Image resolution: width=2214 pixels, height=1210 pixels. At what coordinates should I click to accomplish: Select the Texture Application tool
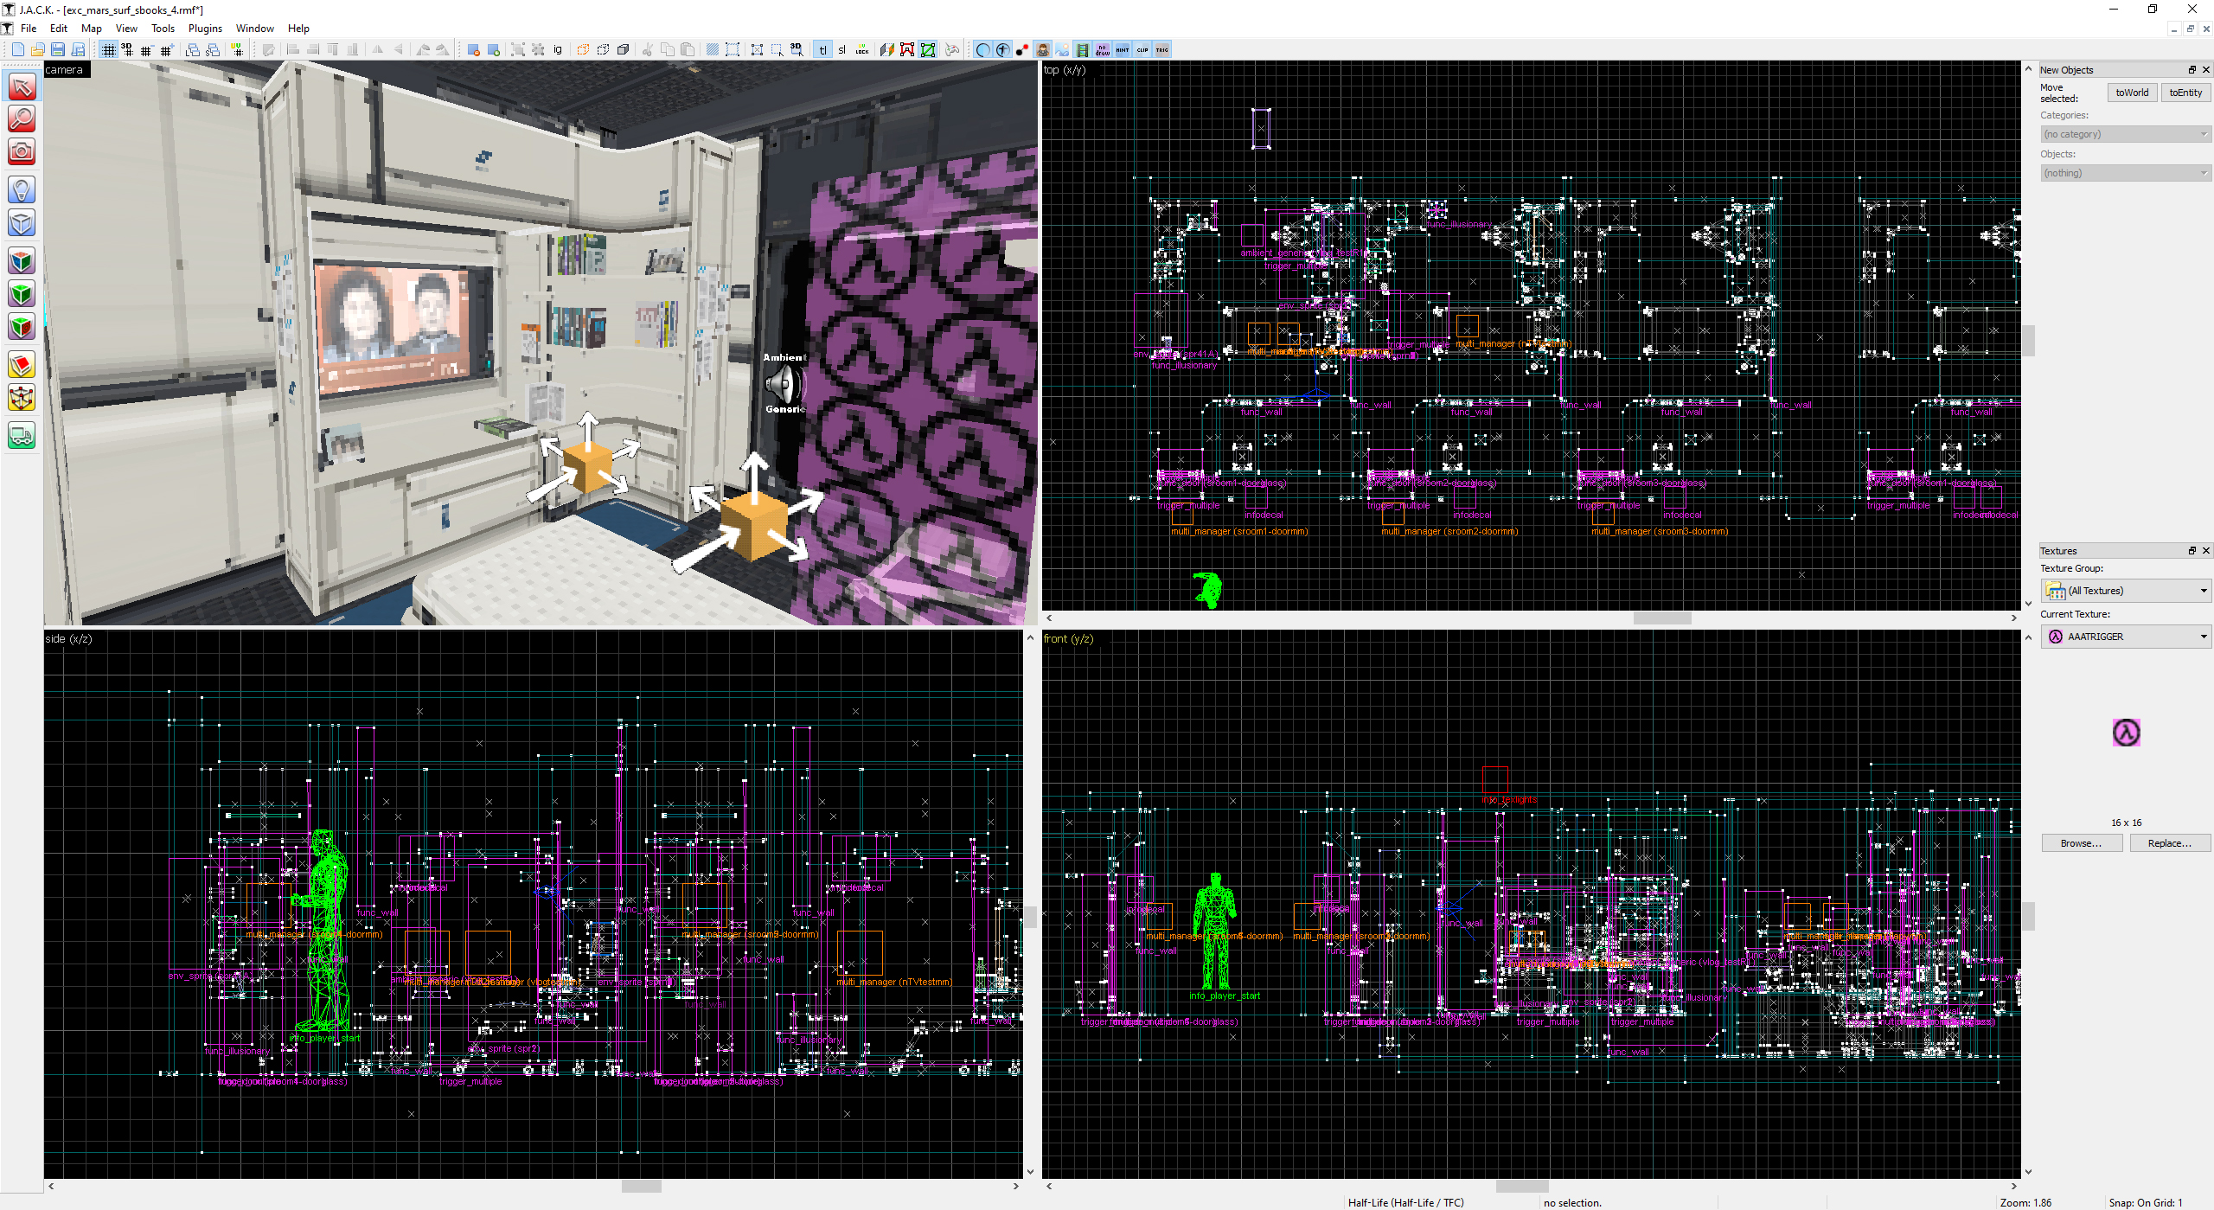(22, 261)
